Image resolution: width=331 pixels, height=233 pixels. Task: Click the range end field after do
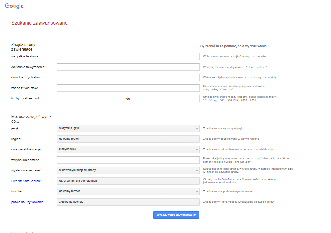click(167, 98)
